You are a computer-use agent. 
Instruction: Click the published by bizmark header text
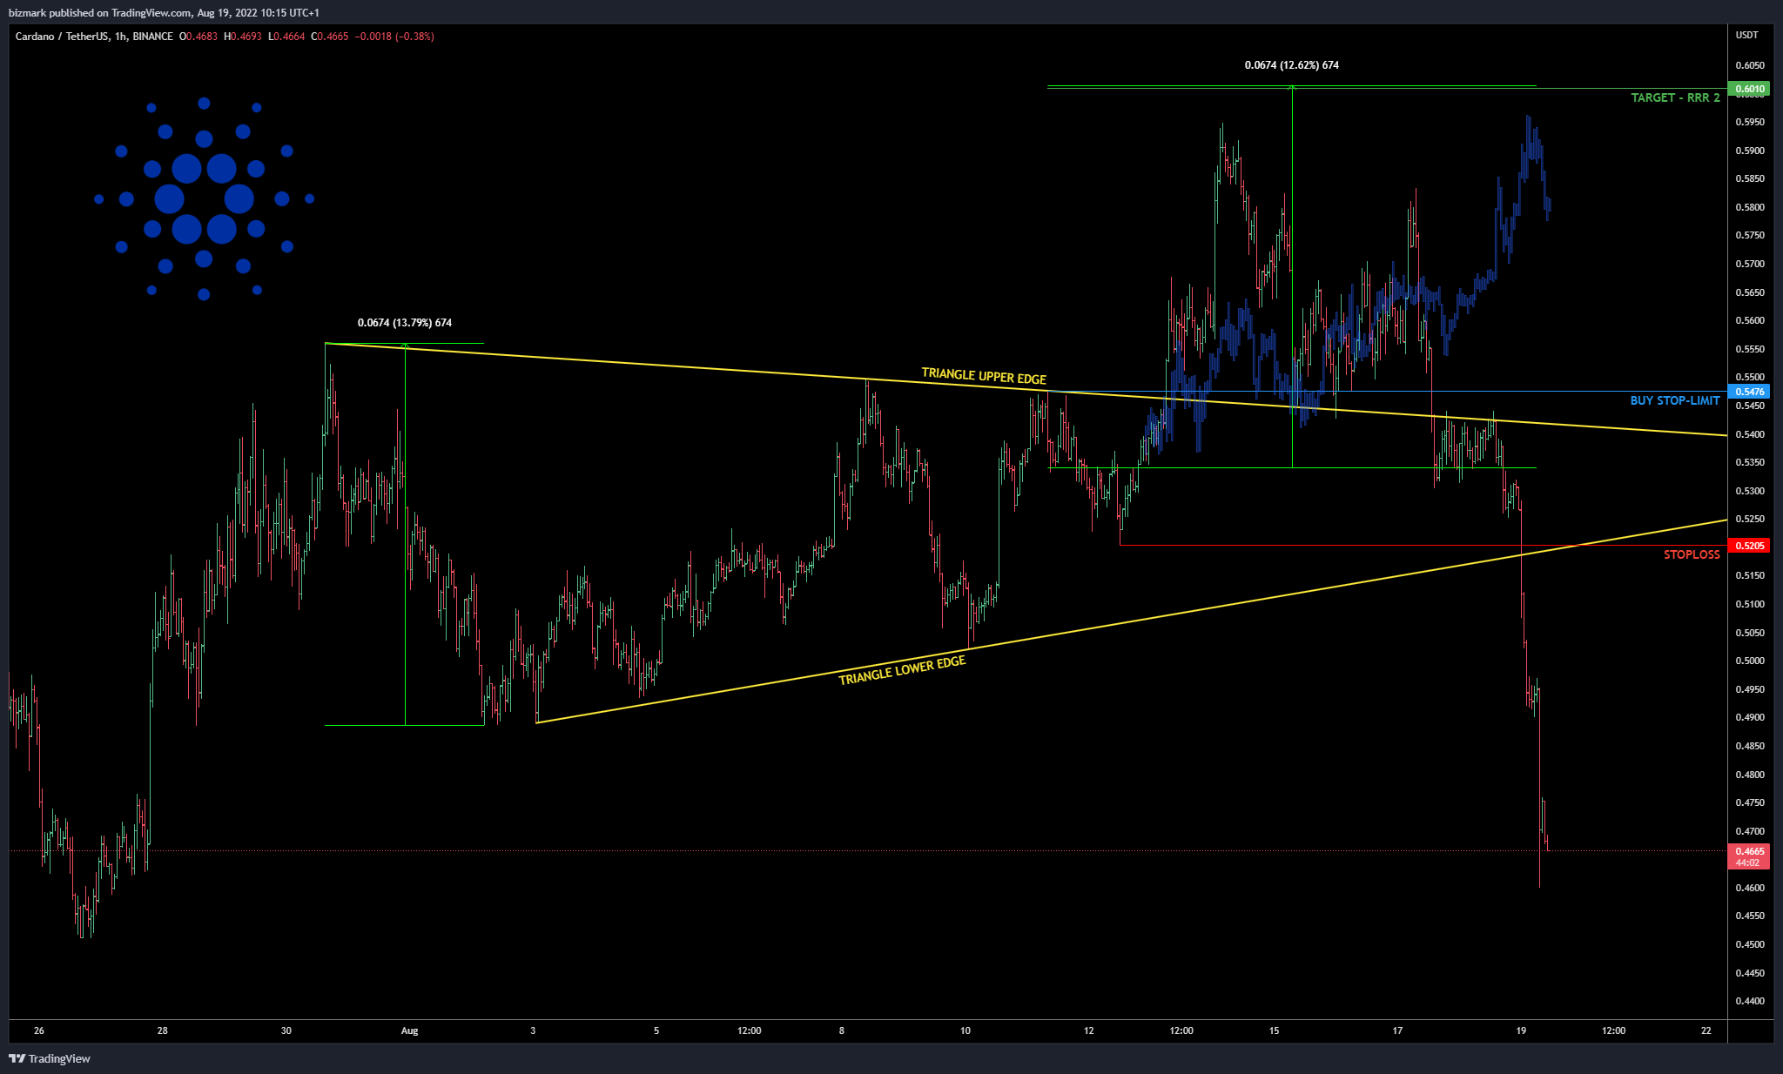[164, 13]
